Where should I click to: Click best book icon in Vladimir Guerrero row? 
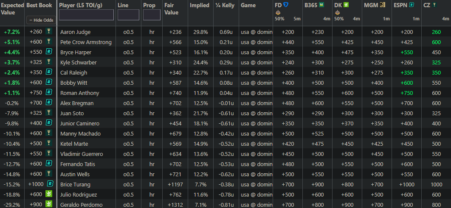coord(49,153)
